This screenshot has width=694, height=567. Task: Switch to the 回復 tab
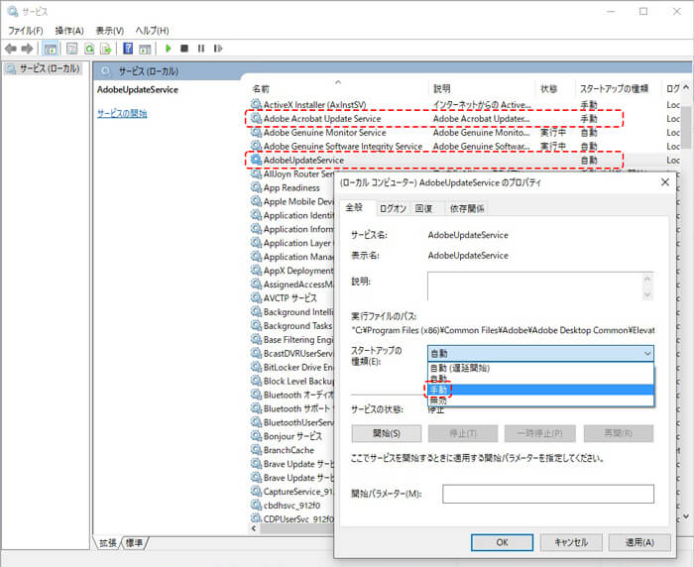click(x=423, y=208)
